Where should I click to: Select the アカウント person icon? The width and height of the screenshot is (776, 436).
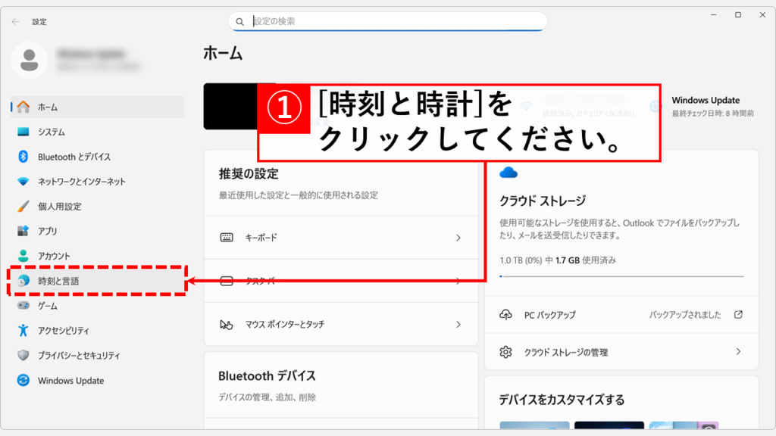pos(23,256)
